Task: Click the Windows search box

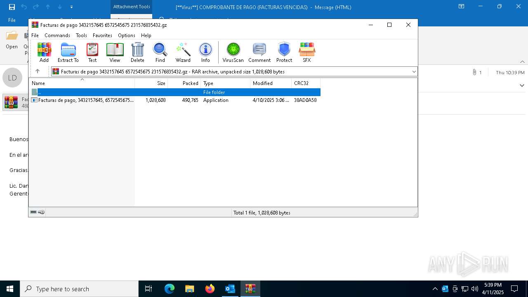Action: [79, 289]
